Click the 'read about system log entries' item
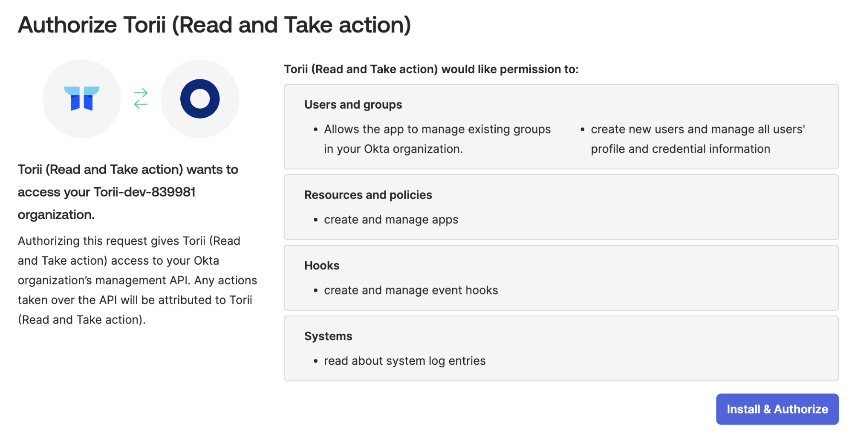 404,361
